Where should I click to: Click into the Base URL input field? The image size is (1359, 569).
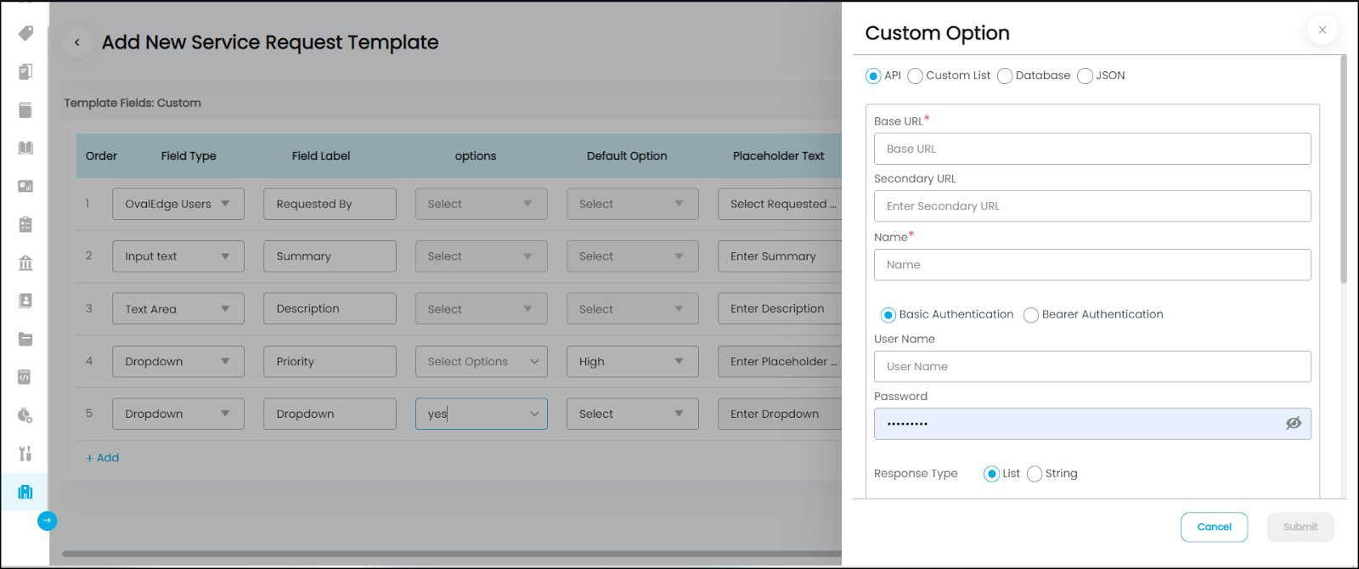[1091, 149]
